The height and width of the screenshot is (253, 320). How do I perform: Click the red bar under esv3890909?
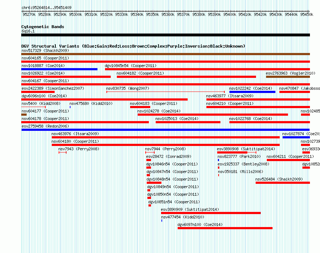point(211,213)
